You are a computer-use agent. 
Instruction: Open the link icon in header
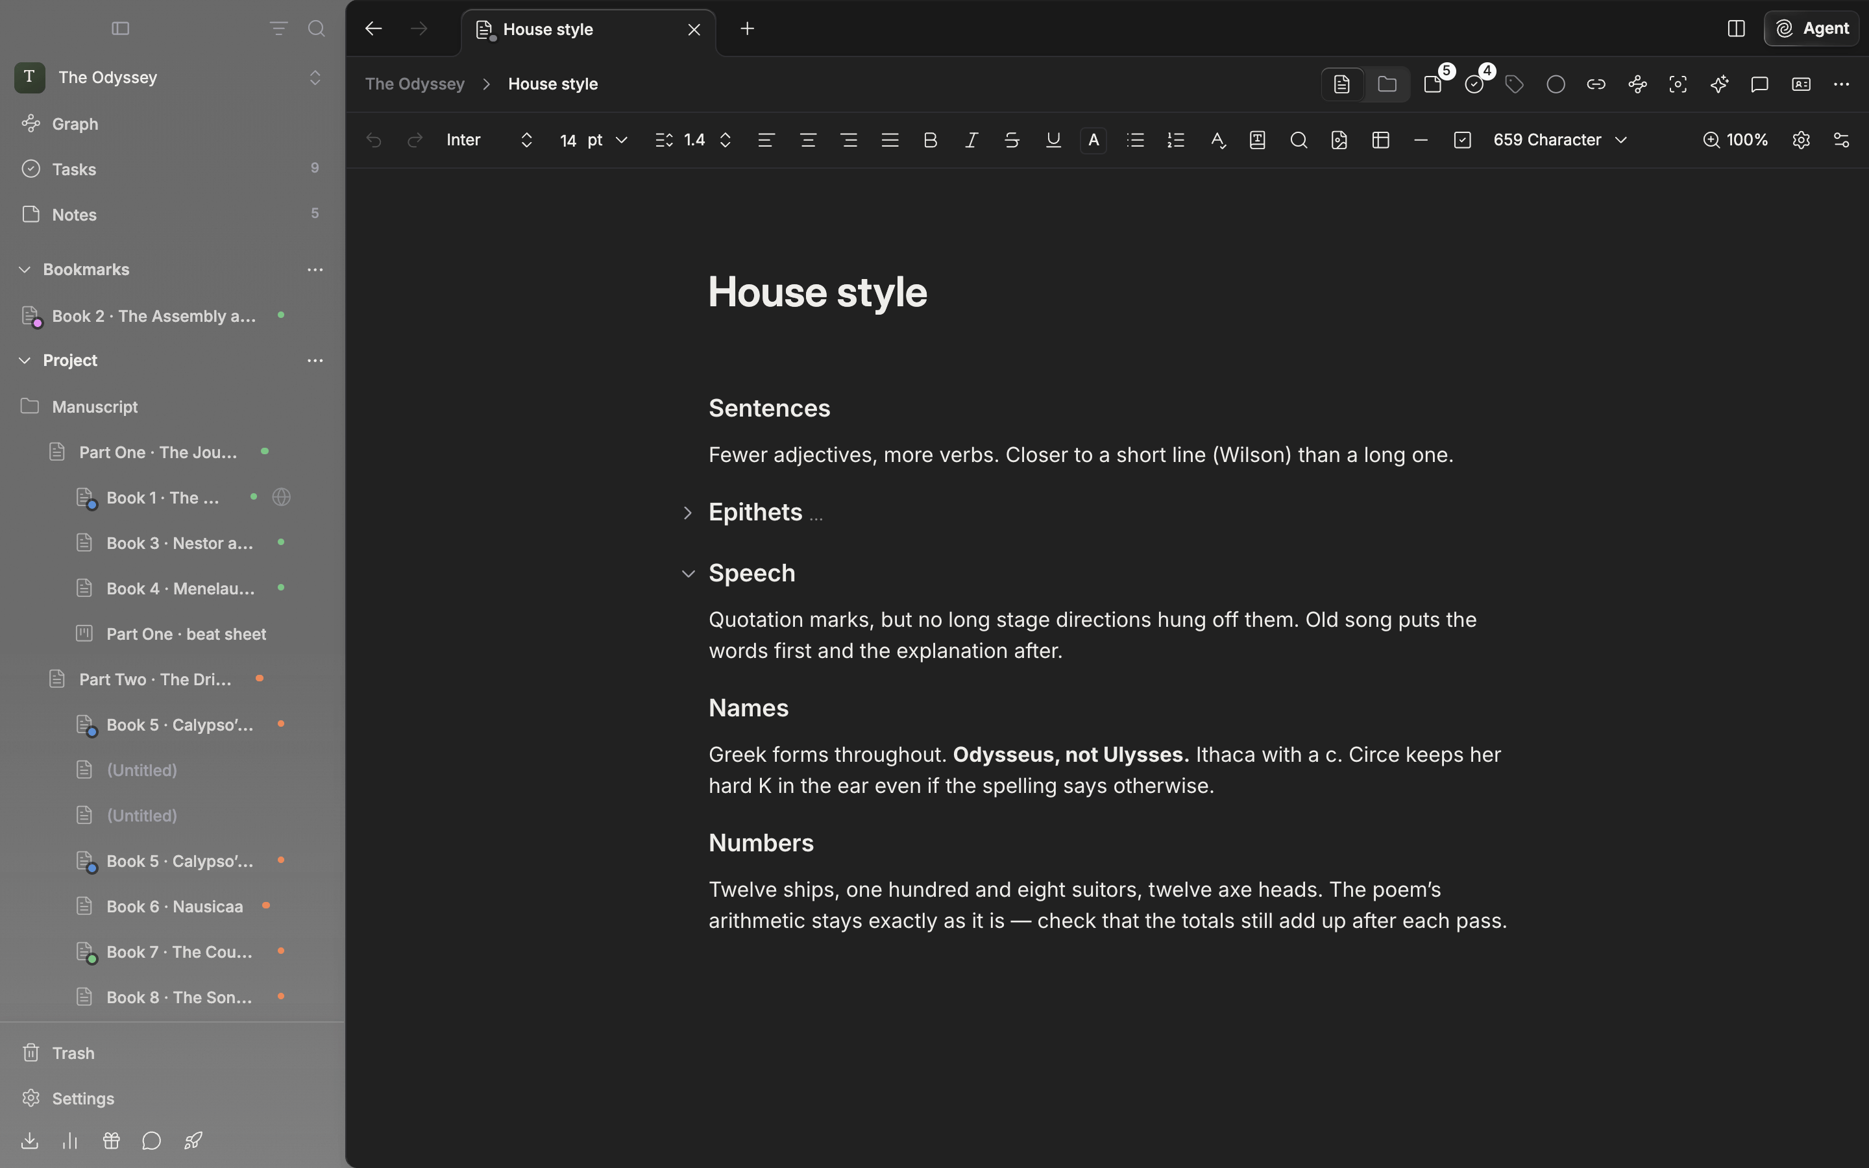[x=1596, y=84]
